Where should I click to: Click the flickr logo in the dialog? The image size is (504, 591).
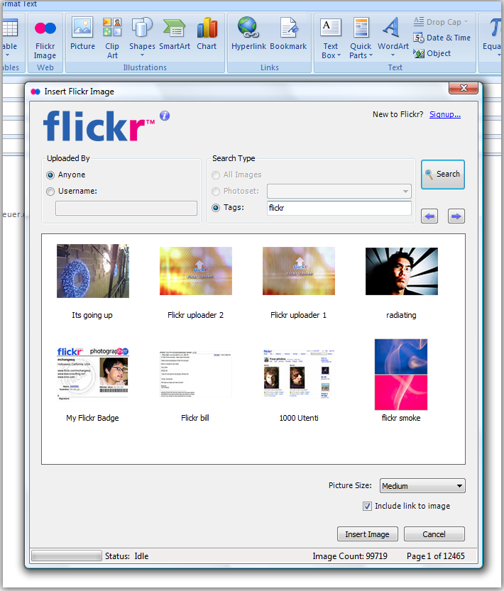[99, 126]
